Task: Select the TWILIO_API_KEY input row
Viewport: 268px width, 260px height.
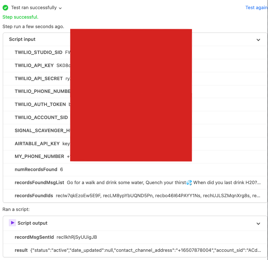Action: 34,65
